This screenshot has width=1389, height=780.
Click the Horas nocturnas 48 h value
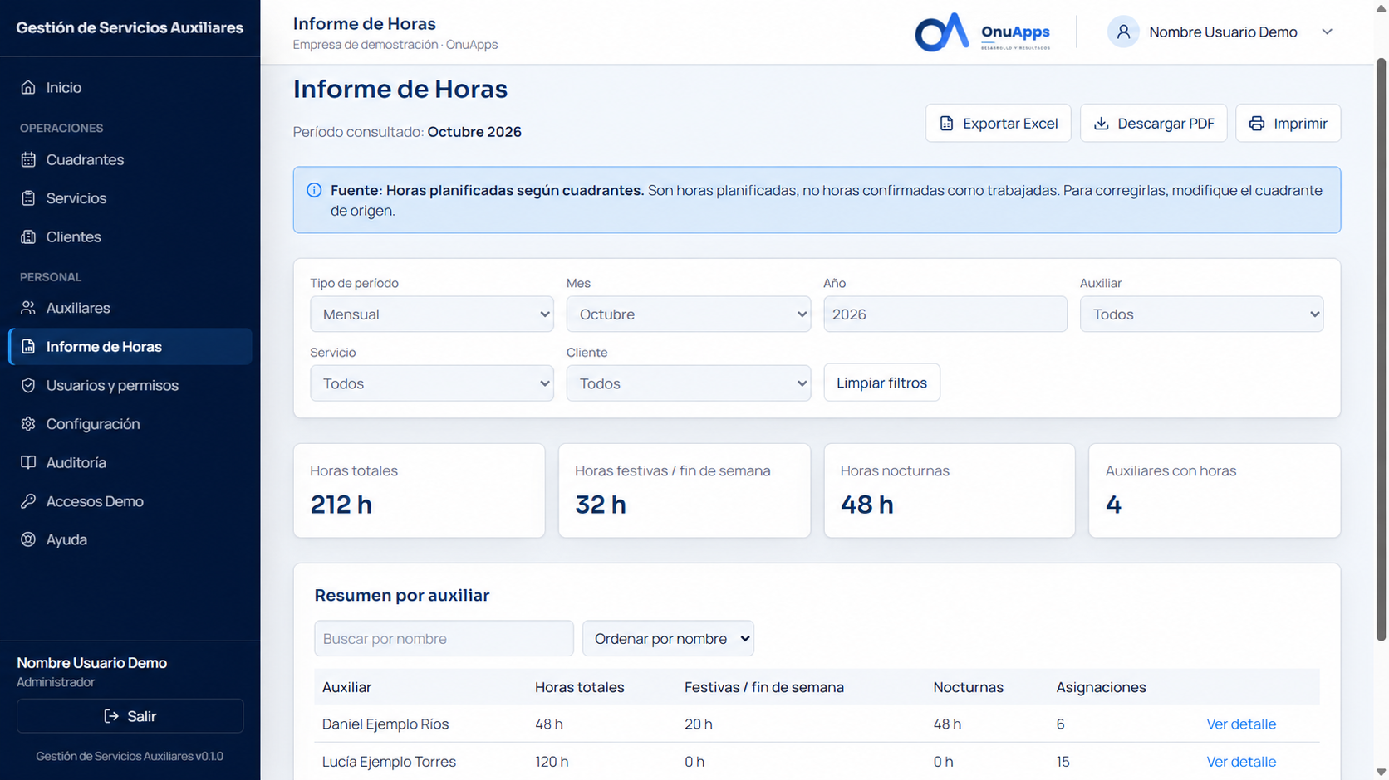click(x=866, y=505)
